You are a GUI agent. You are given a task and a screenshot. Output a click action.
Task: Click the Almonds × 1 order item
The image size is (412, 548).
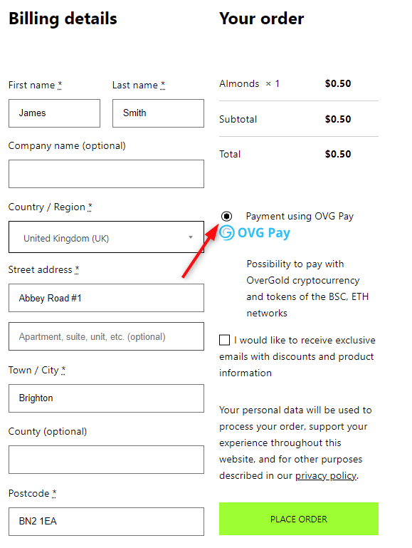[250, 84]
